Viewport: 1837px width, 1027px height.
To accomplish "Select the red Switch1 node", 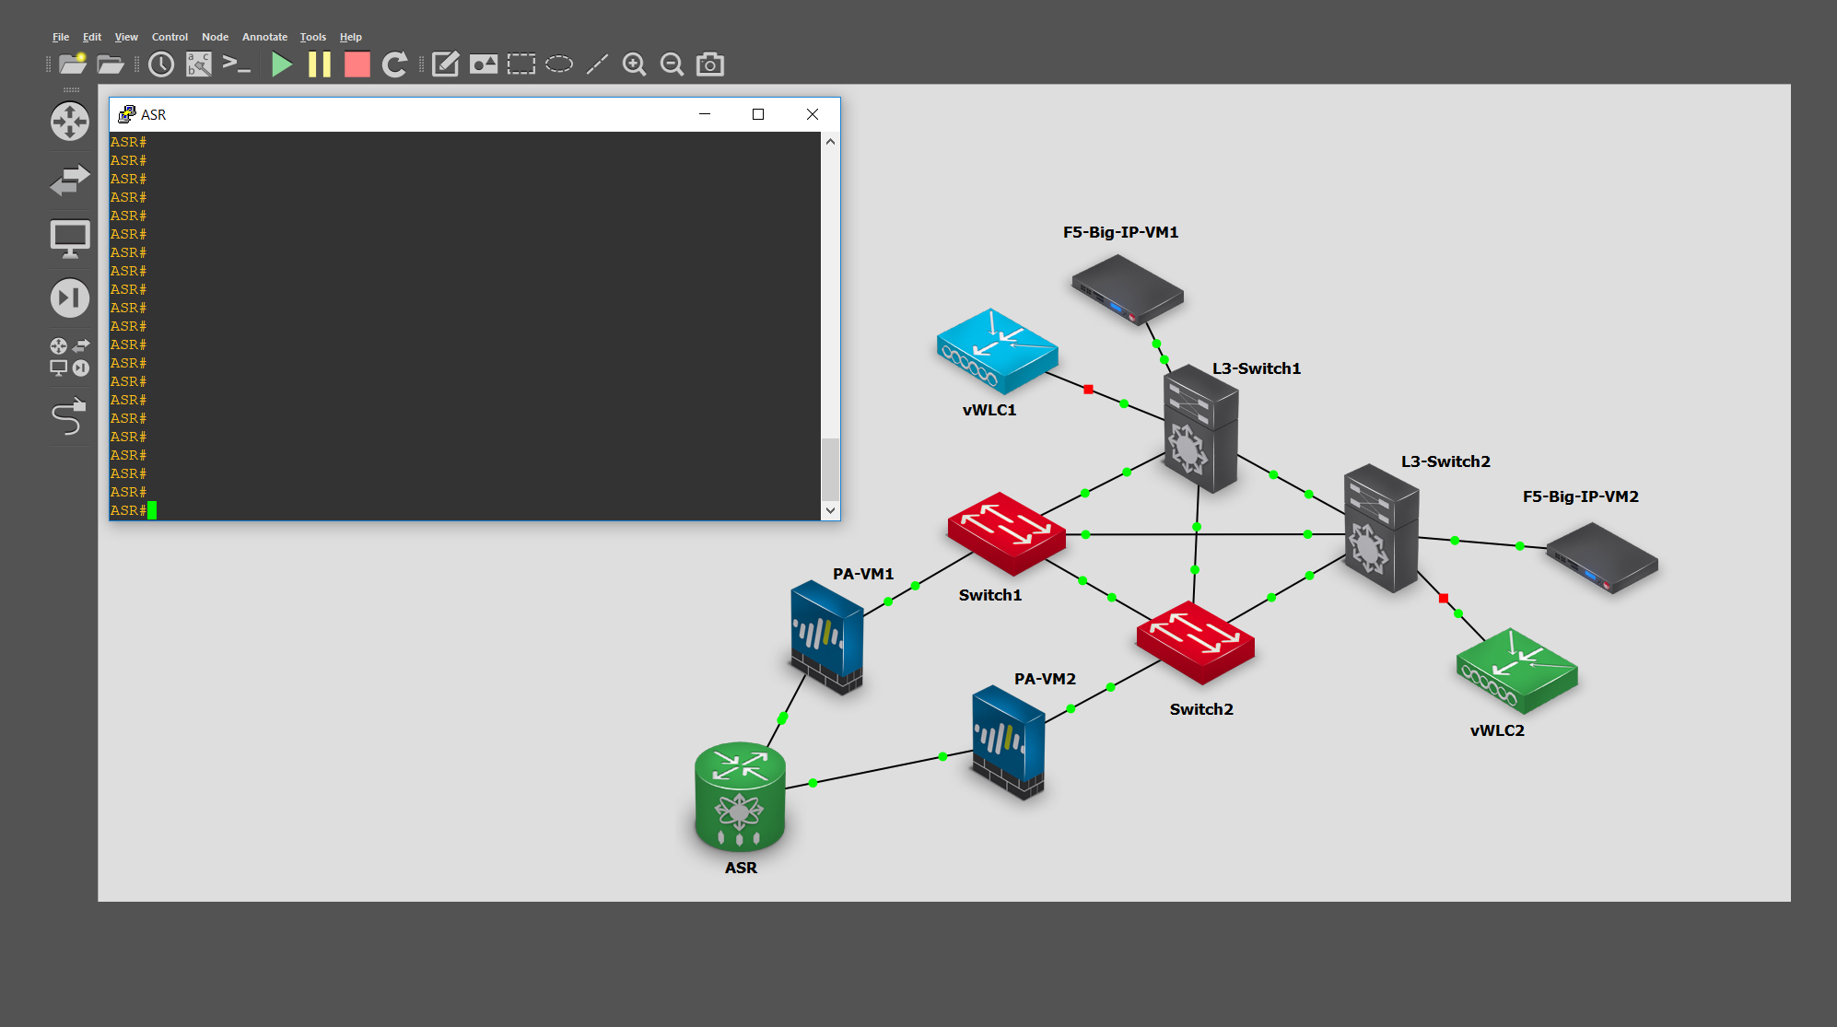I will coord(1006,533).
